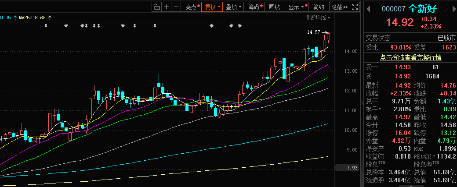The height and width of the screenshot is (187, 457).
Task: Click the lock icon in chart toolbar
Action: click(x=157, y=7)
